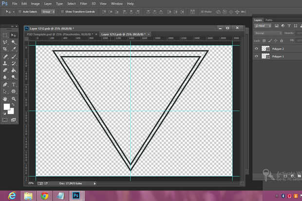The image size is (302, 201).
Task: Collapse the toolbox double-arrow
Action: (x=12, y=26)
